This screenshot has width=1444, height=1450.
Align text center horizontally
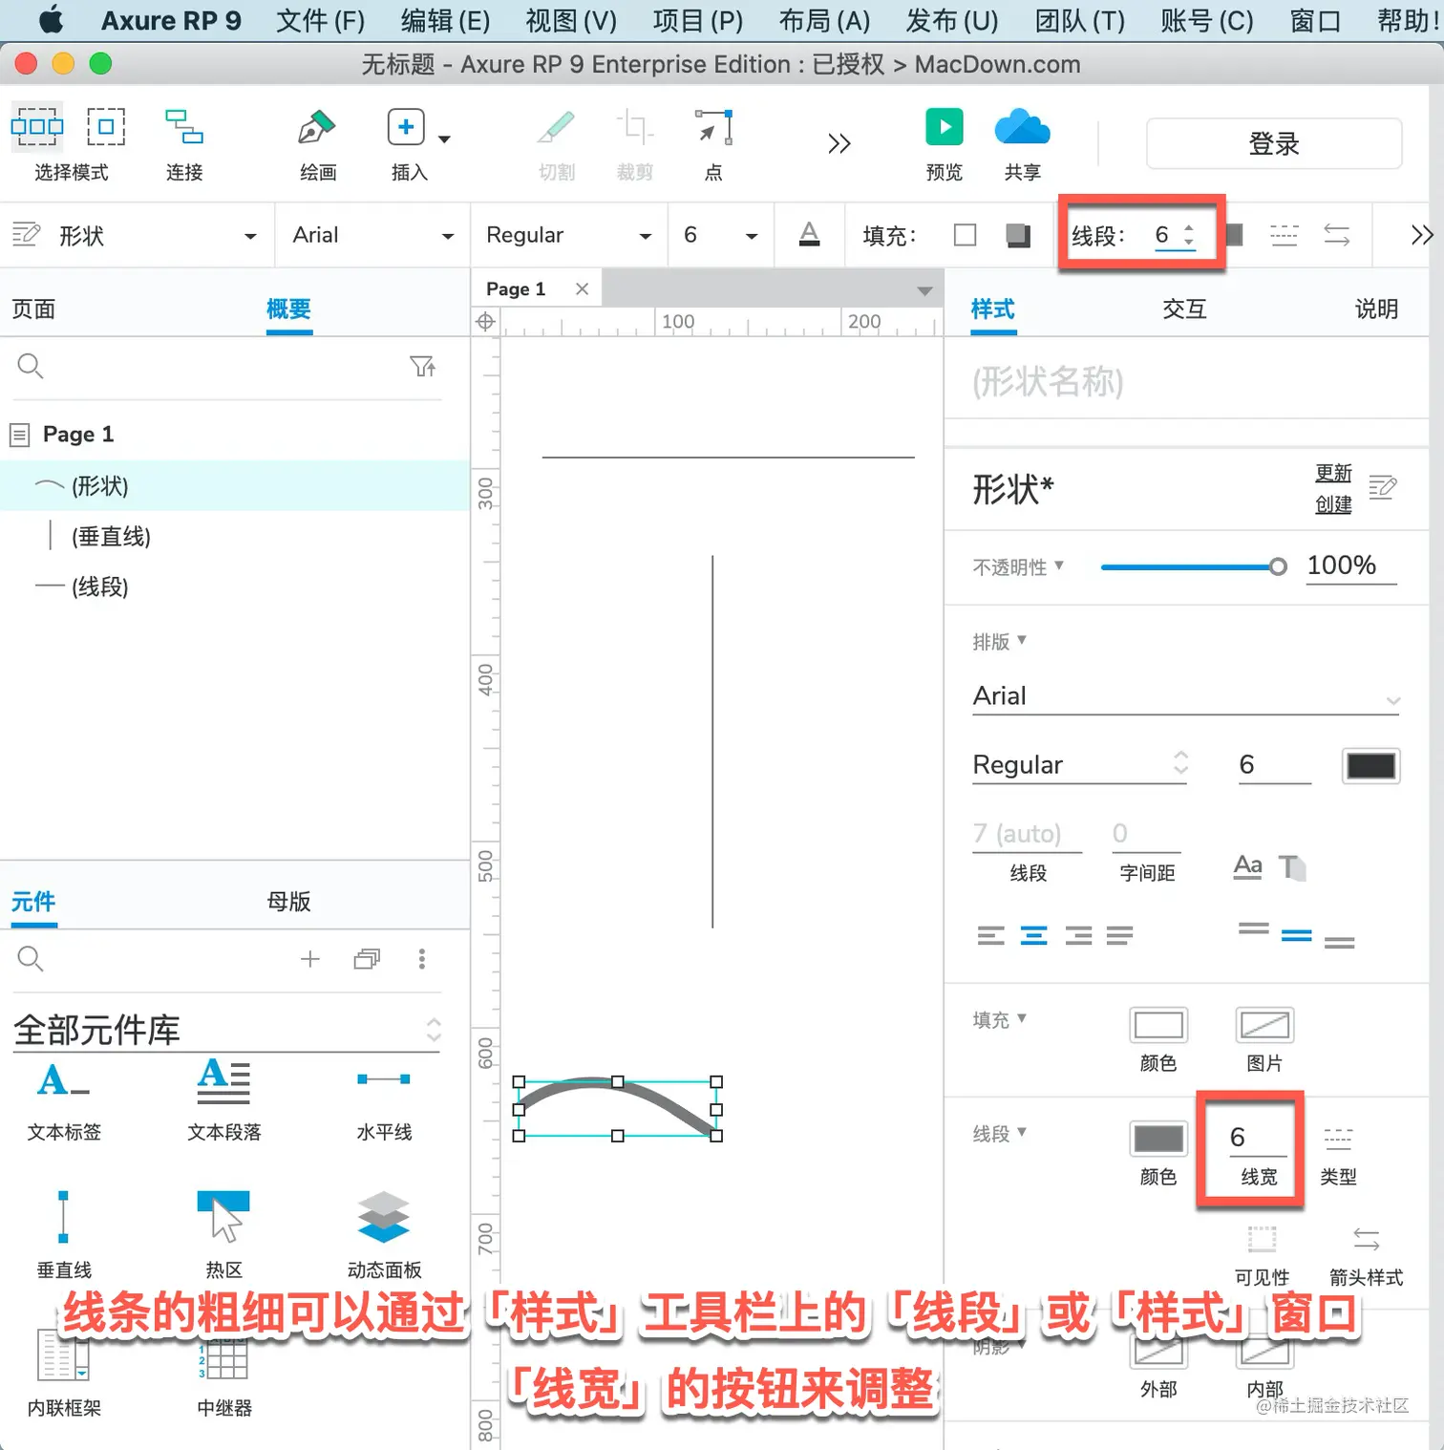pyautogui.click(x=1033, y=935)
